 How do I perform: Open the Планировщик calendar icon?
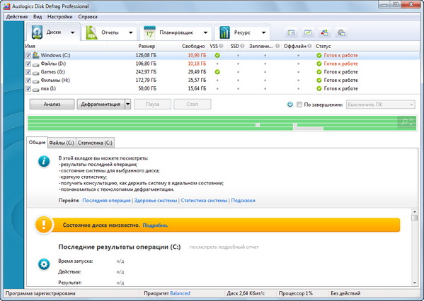[149, 33]
